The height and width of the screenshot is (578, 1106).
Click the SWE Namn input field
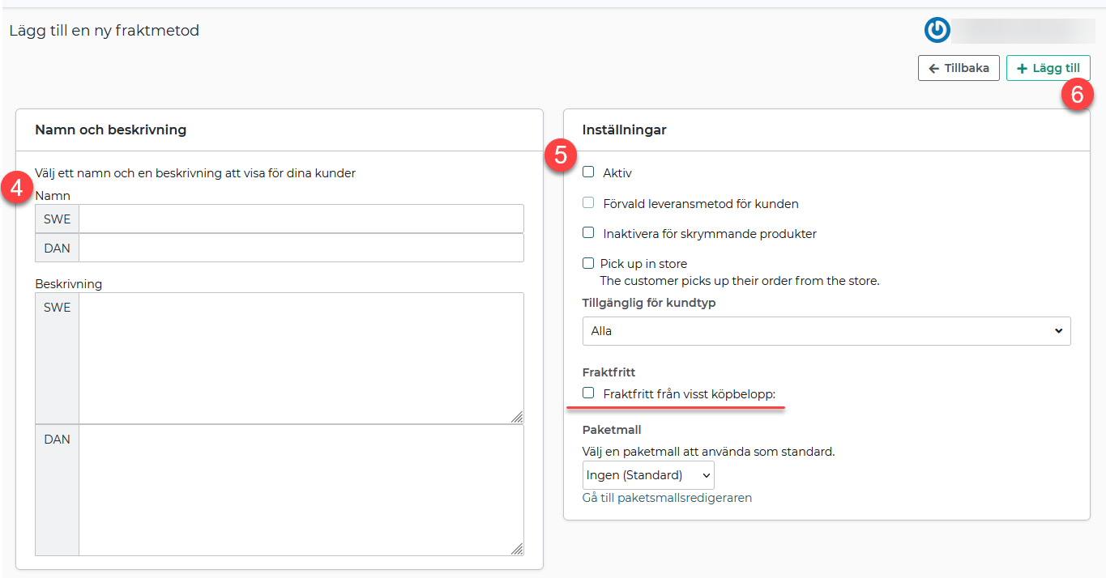click(301, 219)
